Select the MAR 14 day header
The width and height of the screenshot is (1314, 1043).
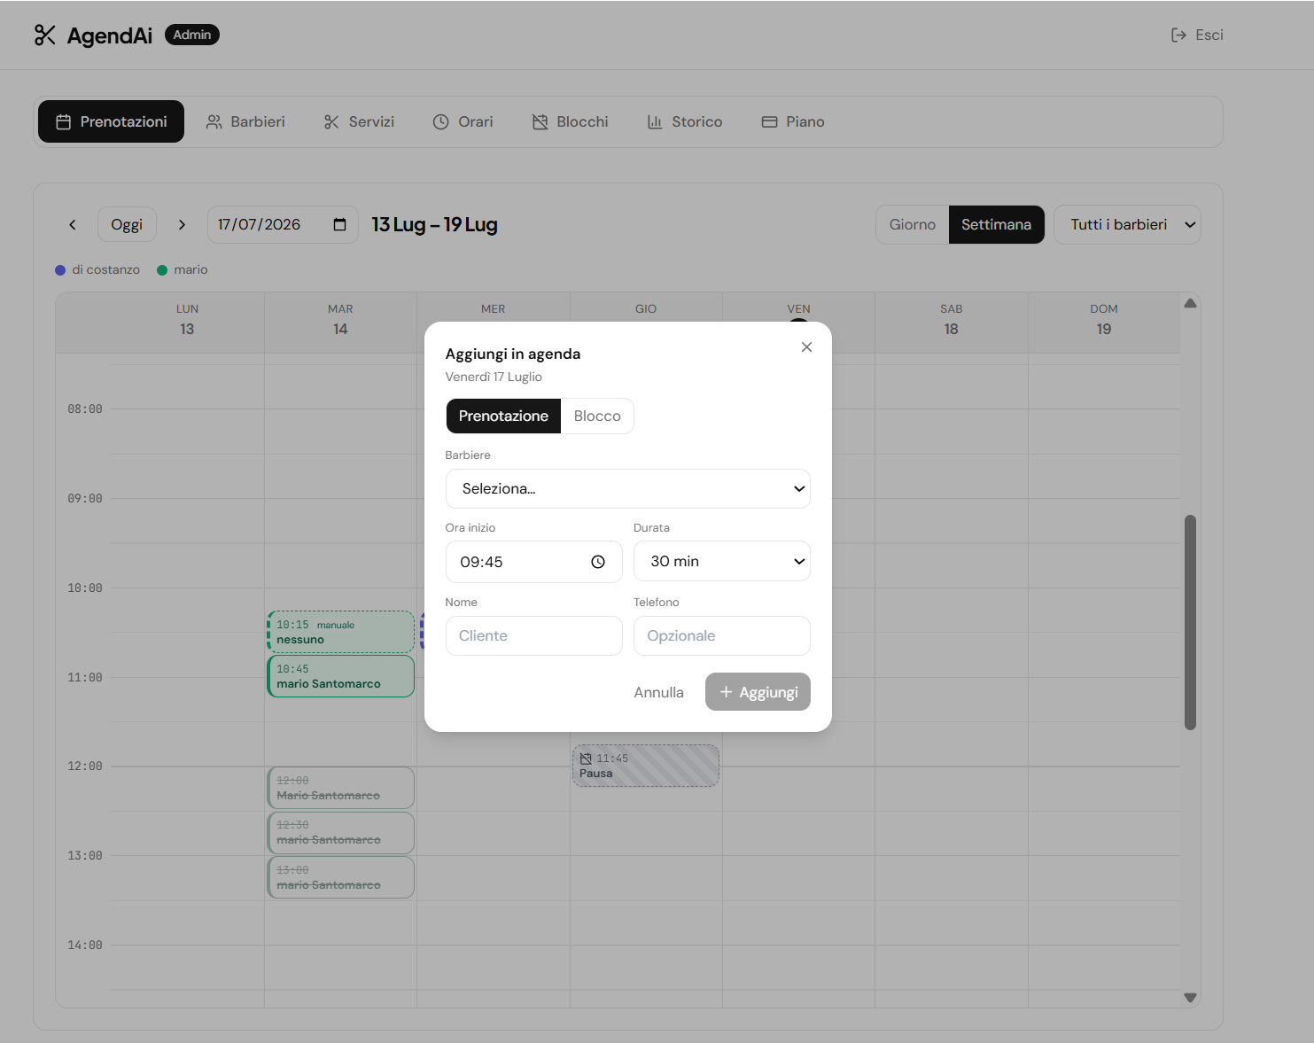click(x=340, y=320)
